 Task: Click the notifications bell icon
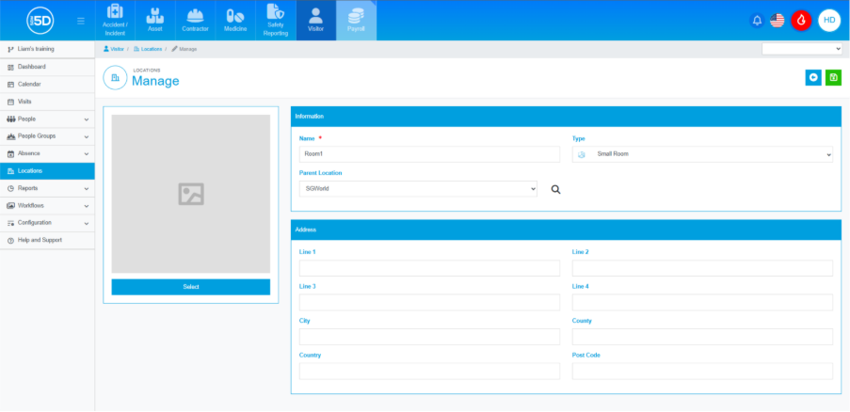[757, 20]
